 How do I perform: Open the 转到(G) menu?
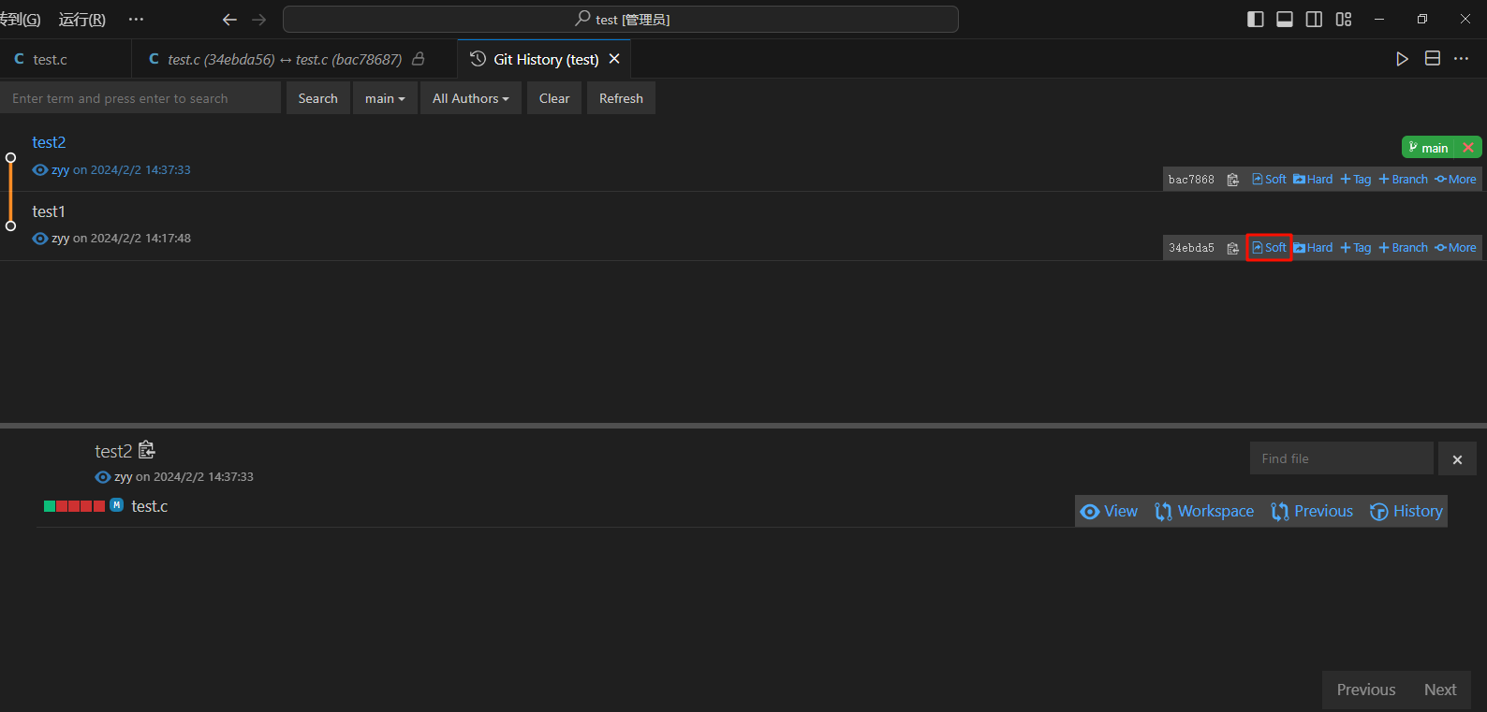pos(20,20)
